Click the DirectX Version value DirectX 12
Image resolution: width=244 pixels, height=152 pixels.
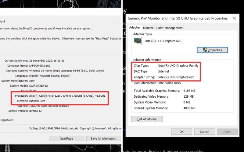coord(35,111)
